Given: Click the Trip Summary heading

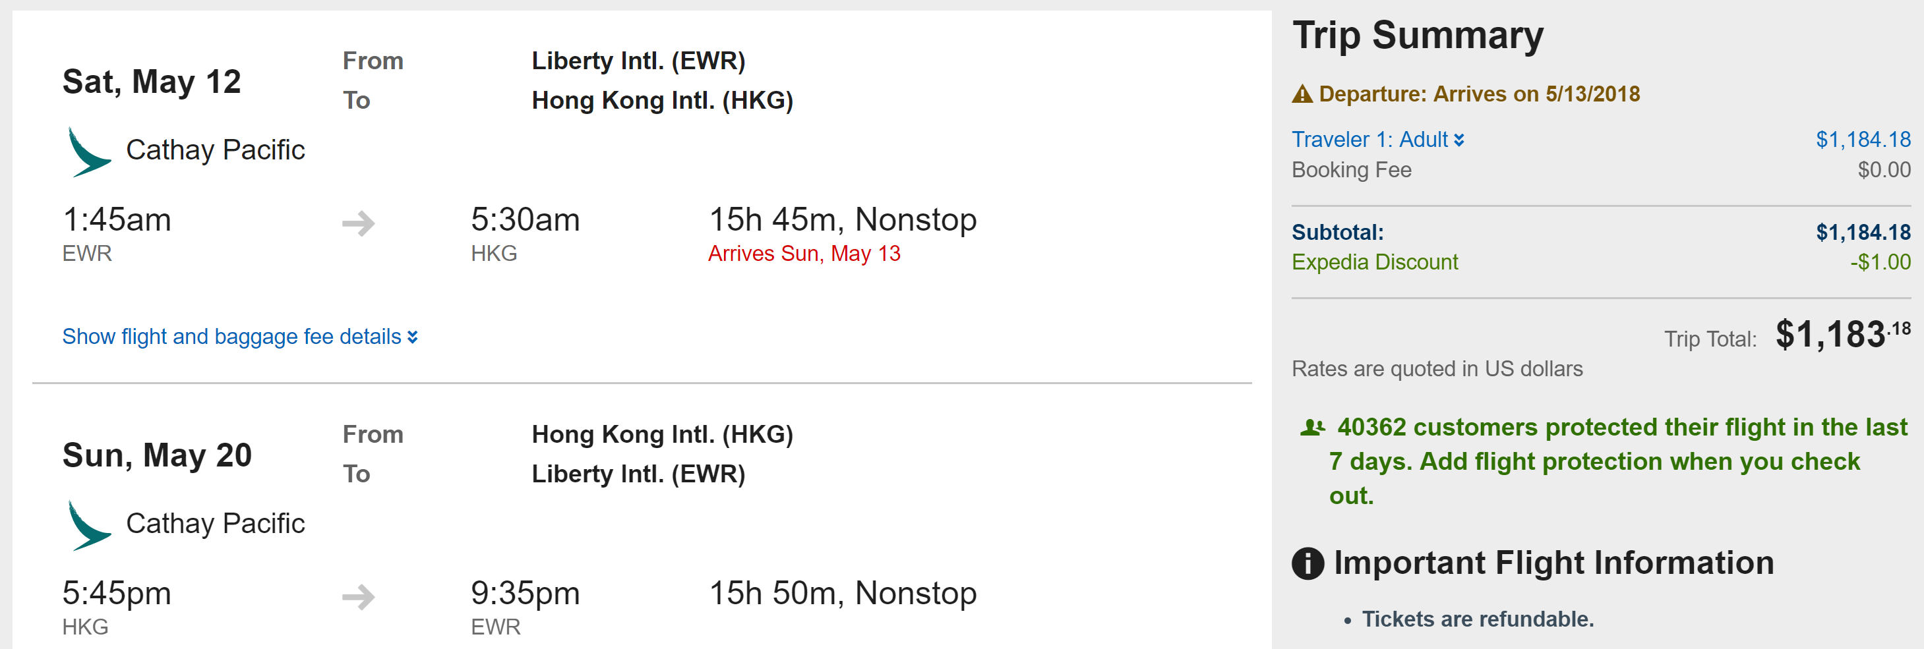Looking at the screenshot, I should (1418, 36).
